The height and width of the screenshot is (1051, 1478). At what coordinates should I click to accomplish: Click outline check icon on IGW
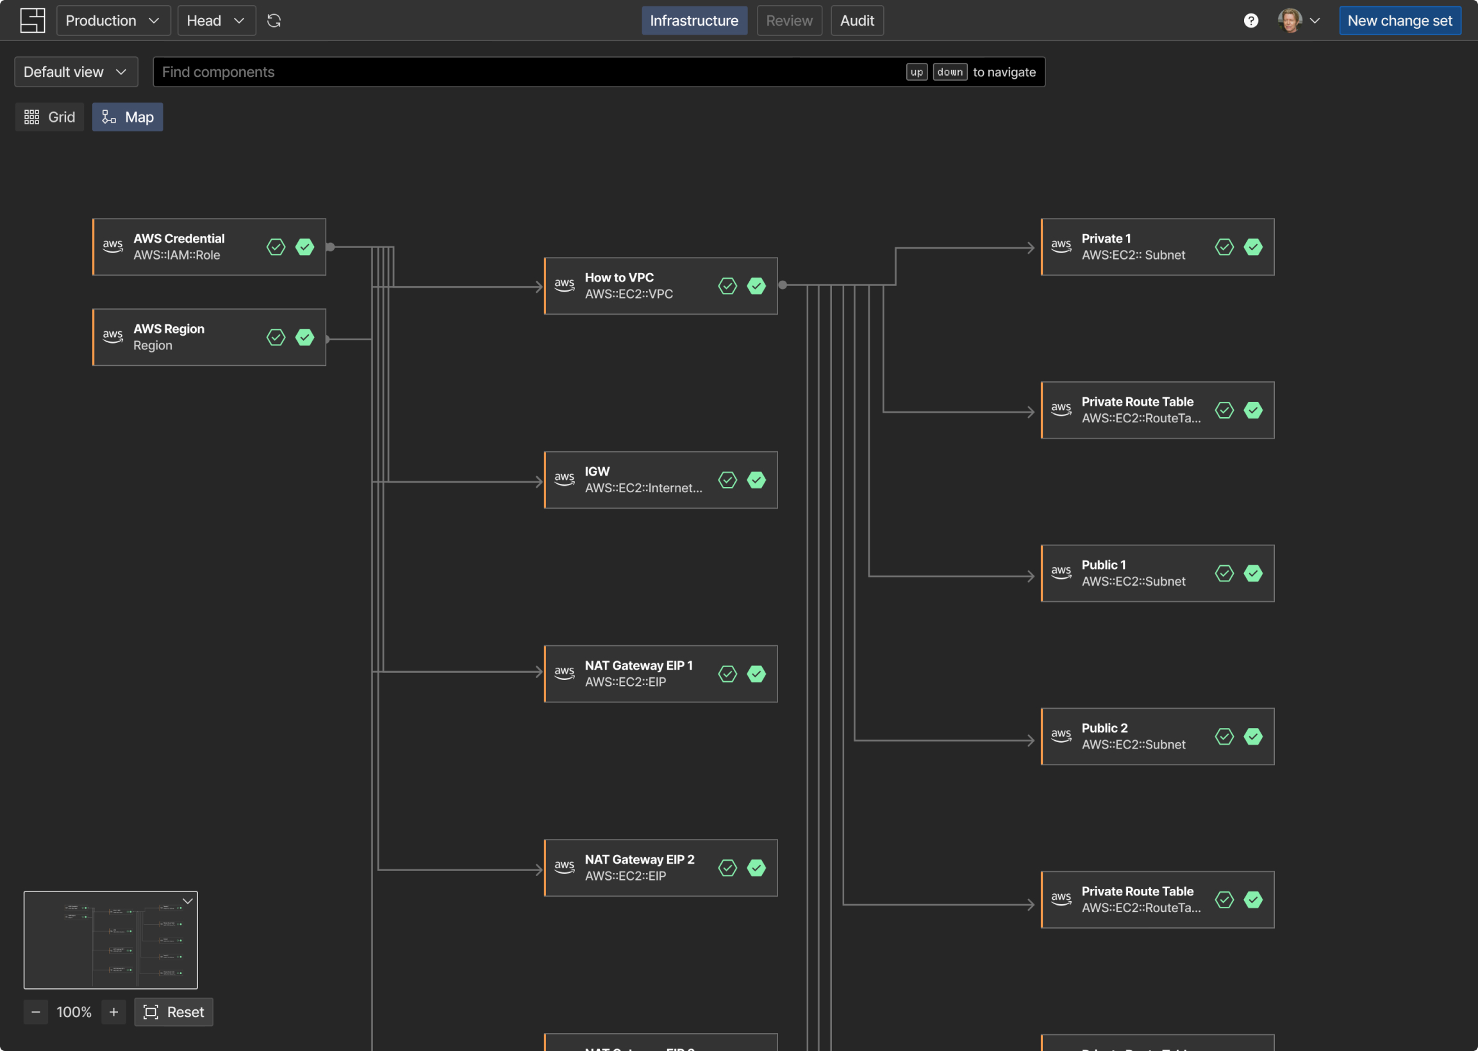727,479
